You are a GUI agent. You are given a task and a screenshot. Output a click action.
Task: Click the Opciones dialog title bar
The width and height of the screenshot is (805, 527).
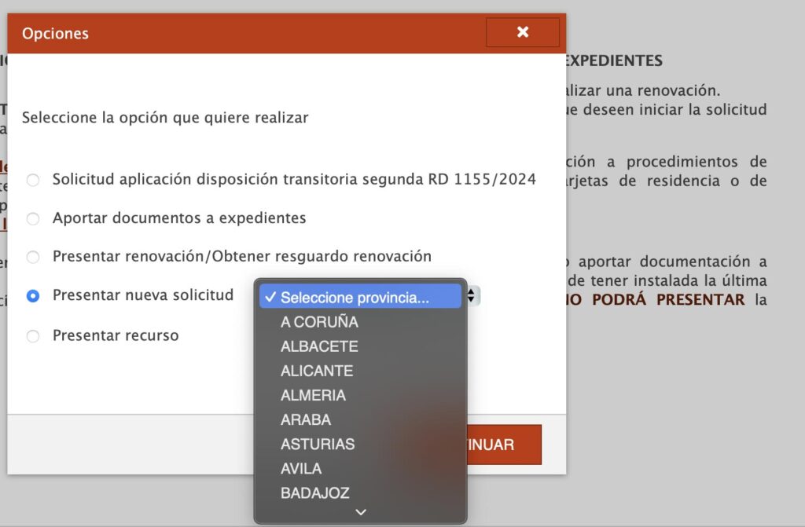pyautogui.click(x=236, y=34)
